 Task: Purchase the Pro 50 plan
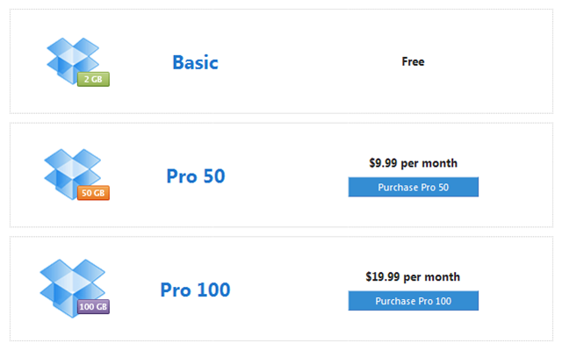pos(414,187)
